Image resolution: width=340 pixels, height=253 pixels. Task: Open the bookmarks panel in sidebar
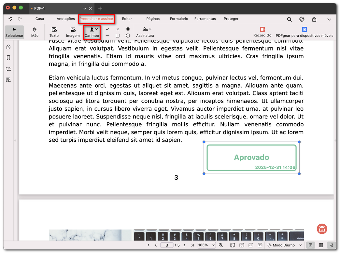point(8,58)
